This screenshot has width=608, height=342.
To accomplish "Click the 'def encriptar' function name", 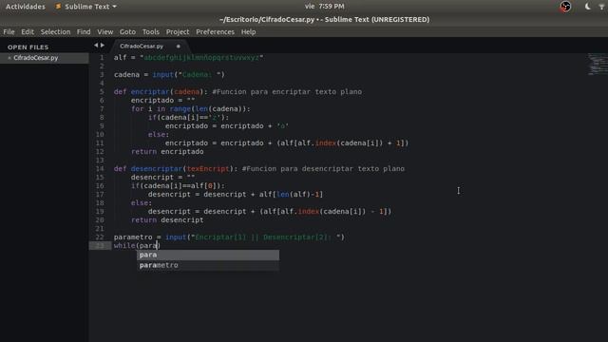I will click(150, 92).
